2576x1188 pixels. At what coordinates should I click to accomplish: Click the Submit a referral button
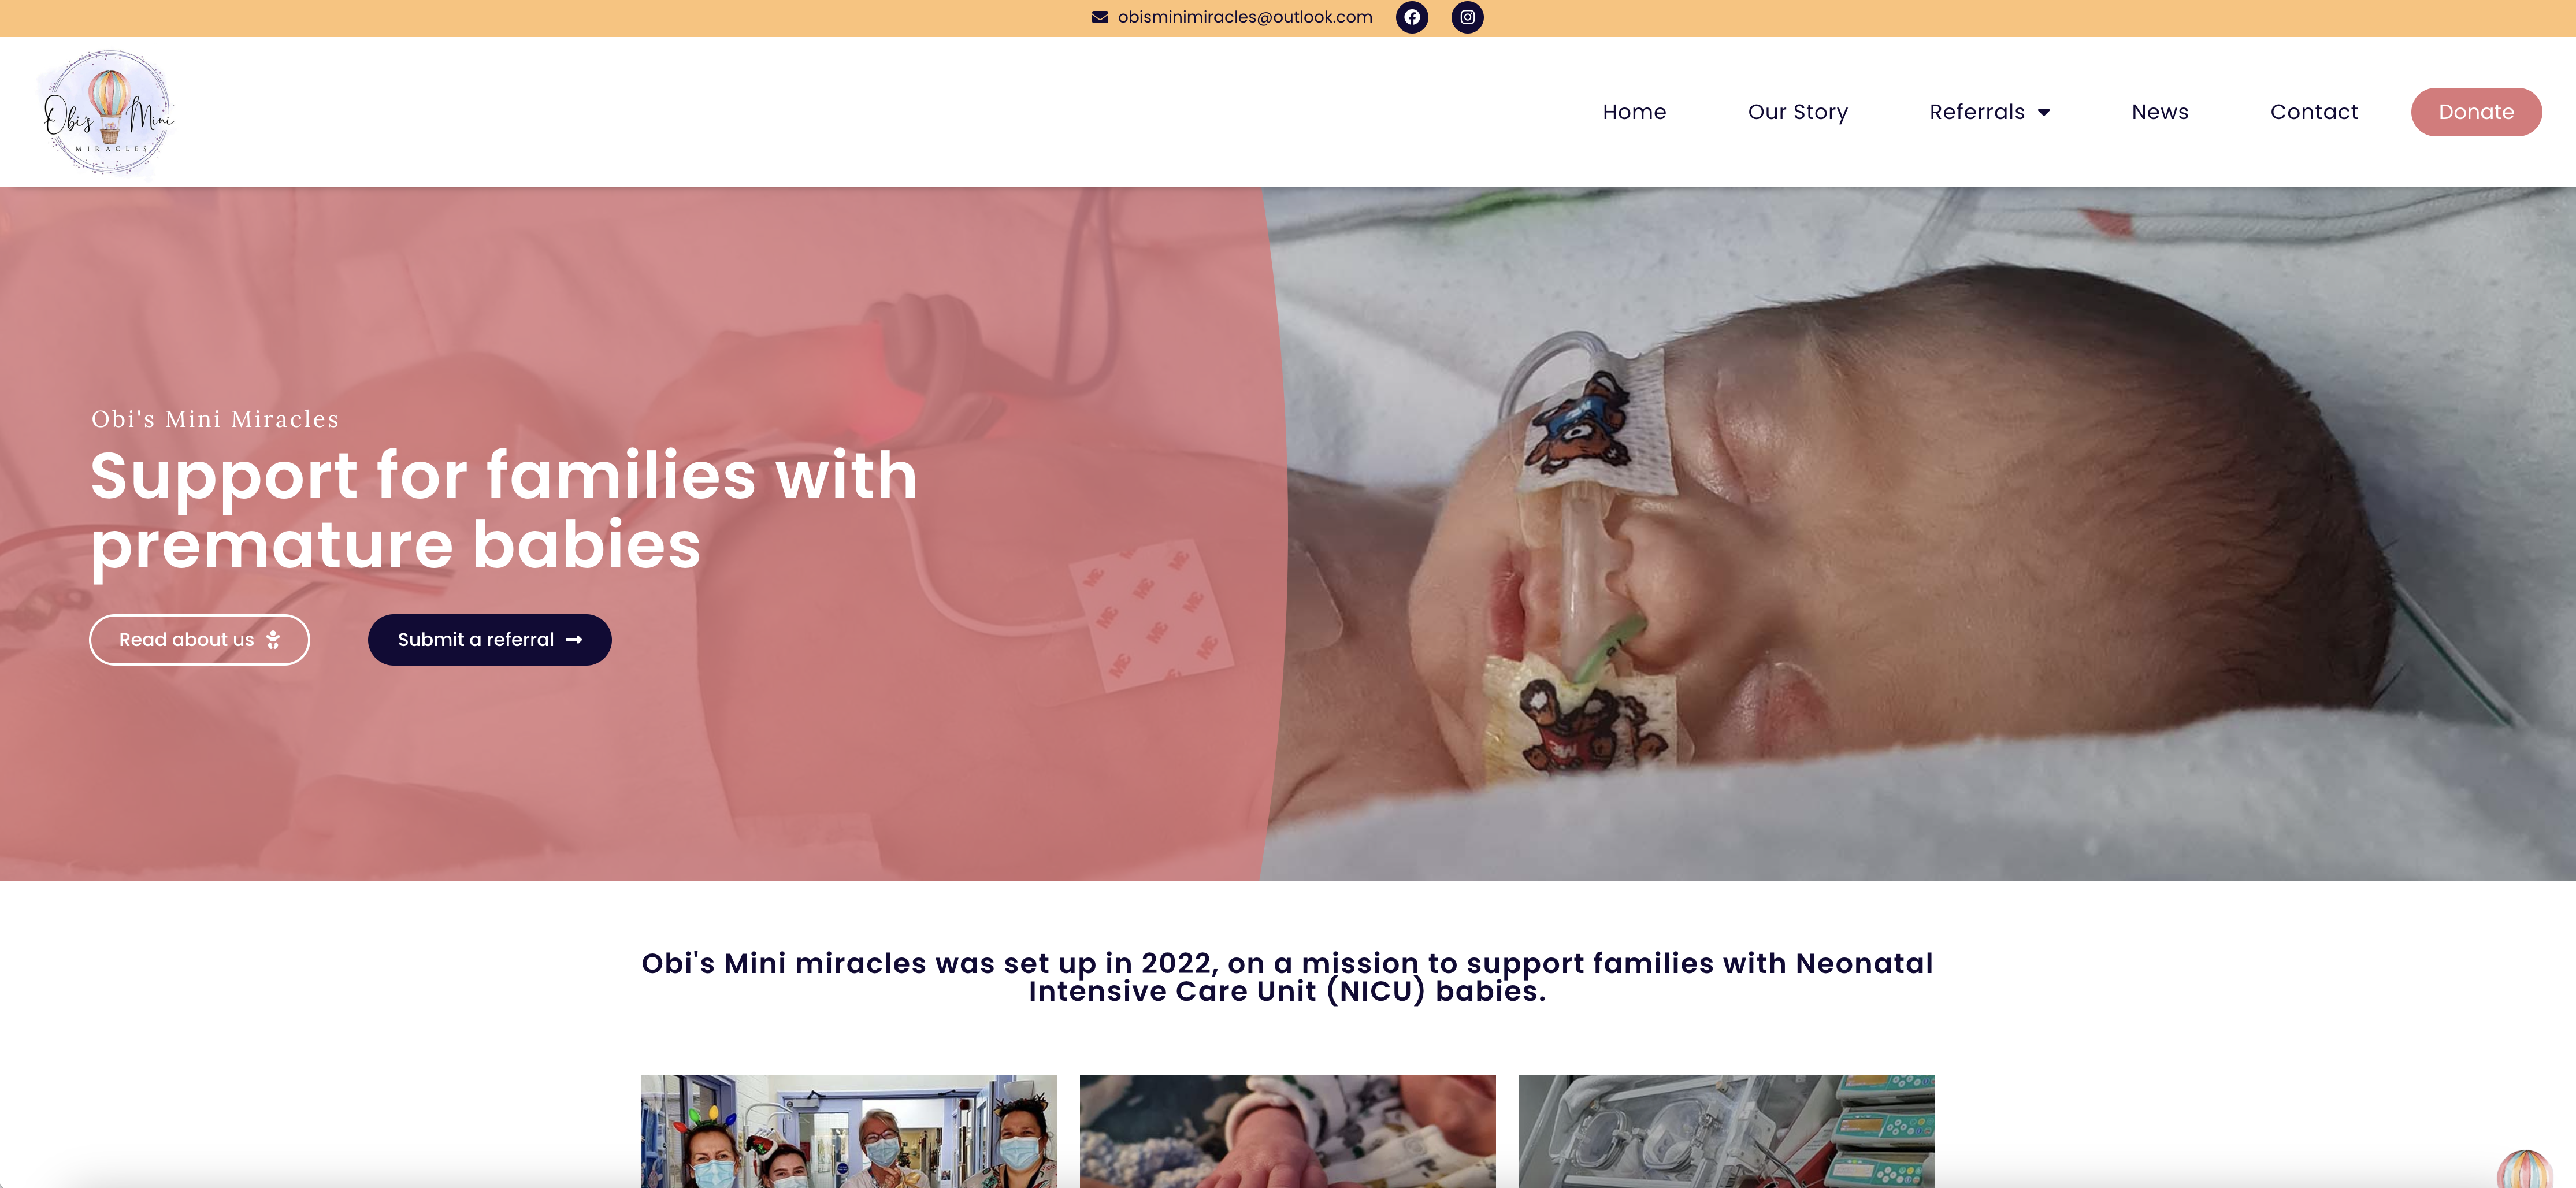tap(490, 640)
